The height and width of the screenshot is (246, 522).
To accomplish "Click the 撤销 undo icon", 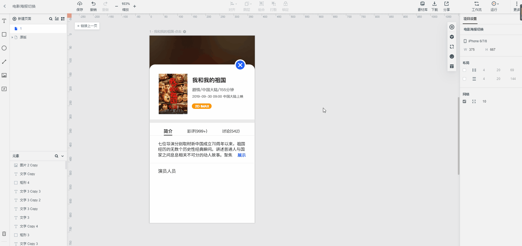I will pyautogui.click(x=93, y=4).
